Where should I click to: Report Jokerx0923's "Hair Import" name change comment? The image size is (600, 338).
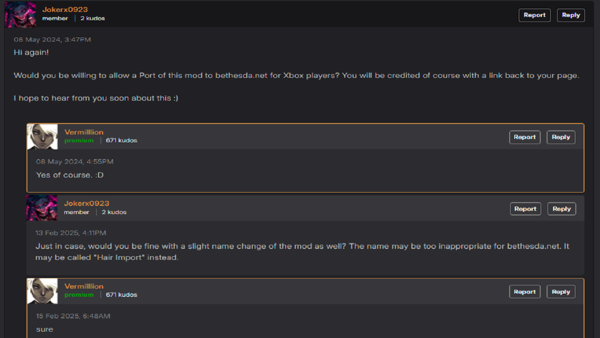(525, 209)
